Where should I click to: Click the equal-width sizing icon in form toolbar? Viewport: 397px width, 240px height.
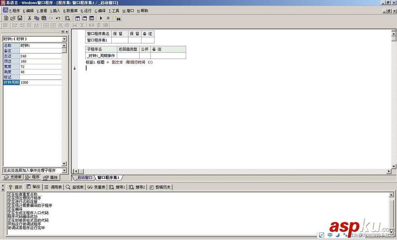92,25
